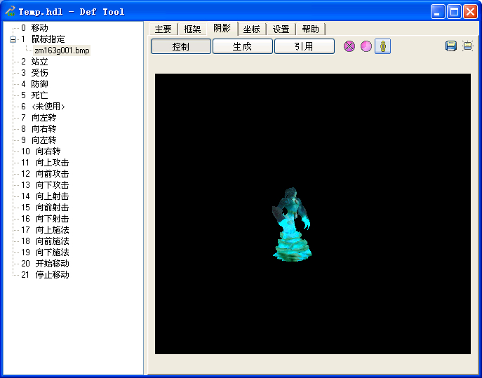Open the 设置 tab
Viewport: 482px width, 378px height.
click(x=281, y=29)
